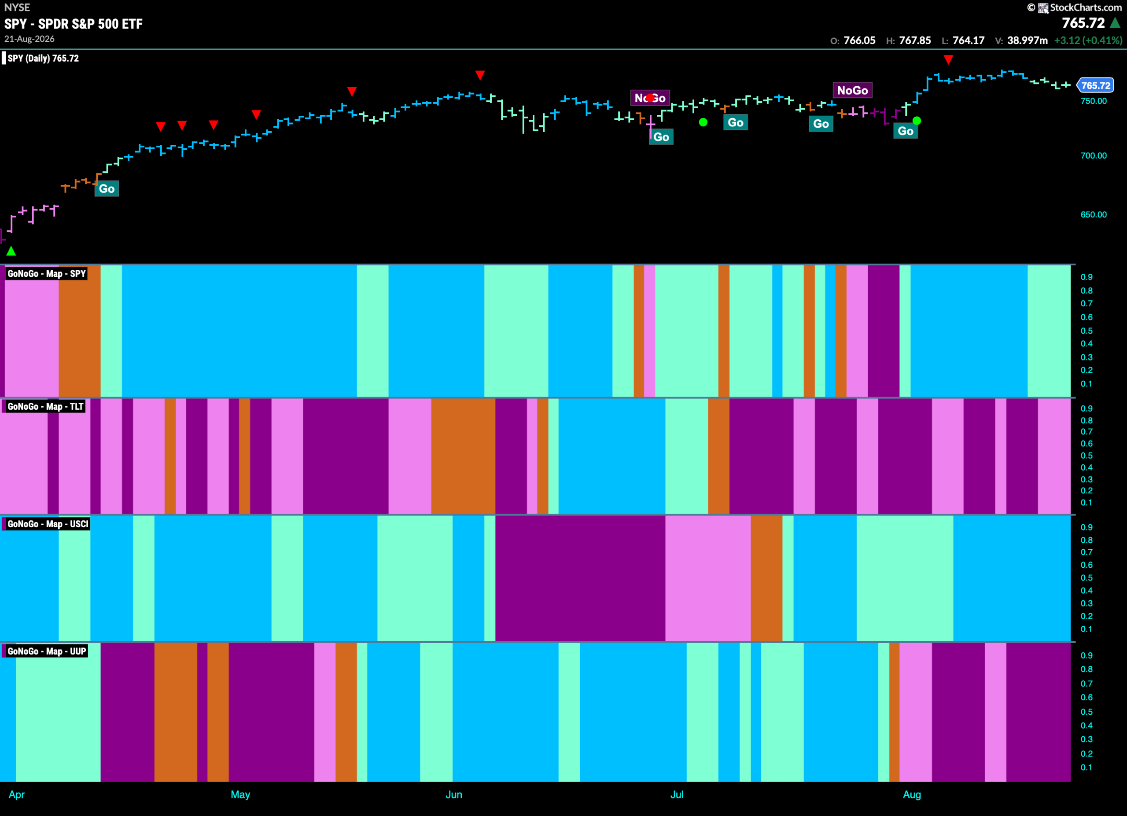Click the Go label in early July
Viewport: 1127px width, 816px height.
coord(736,123)
